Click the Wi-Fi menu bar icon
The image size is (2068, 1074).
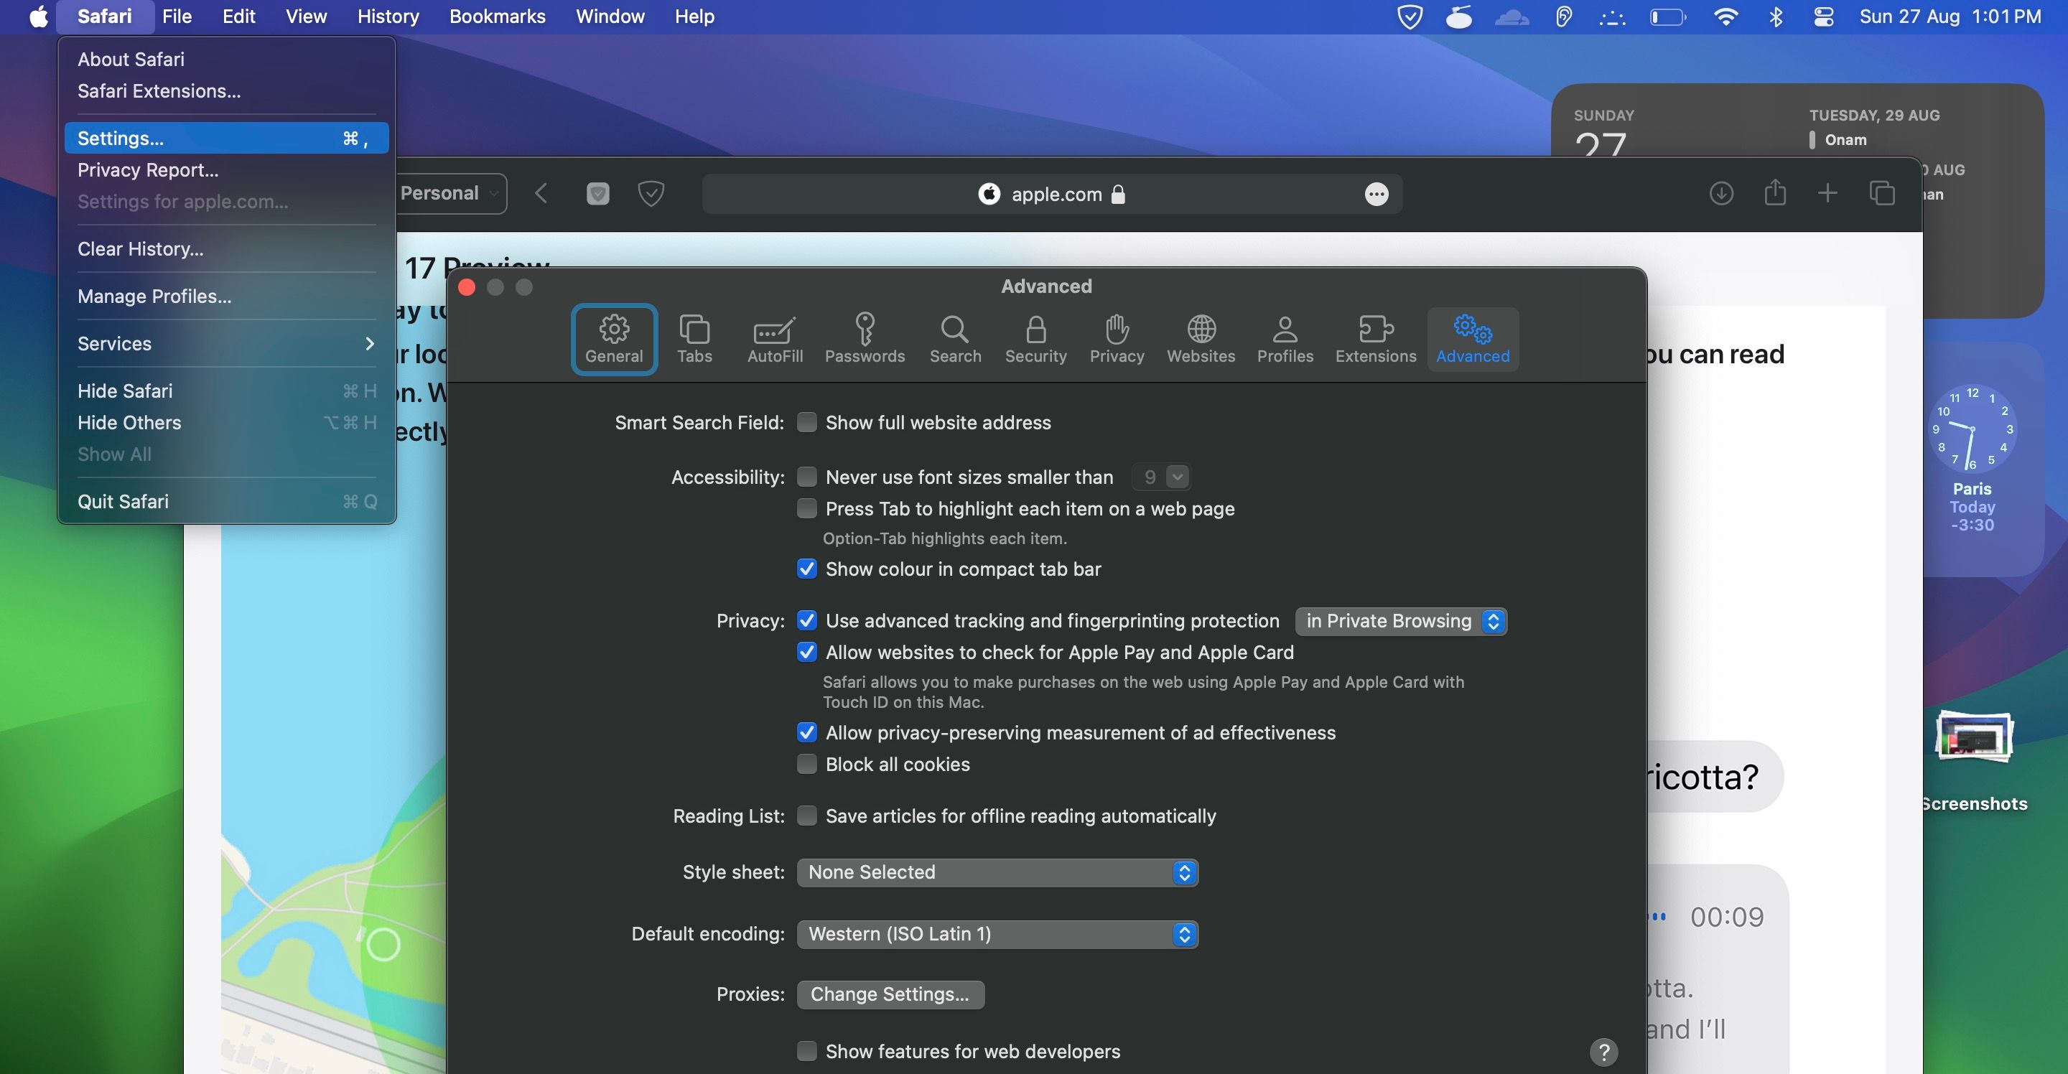tap(1726, 16)
